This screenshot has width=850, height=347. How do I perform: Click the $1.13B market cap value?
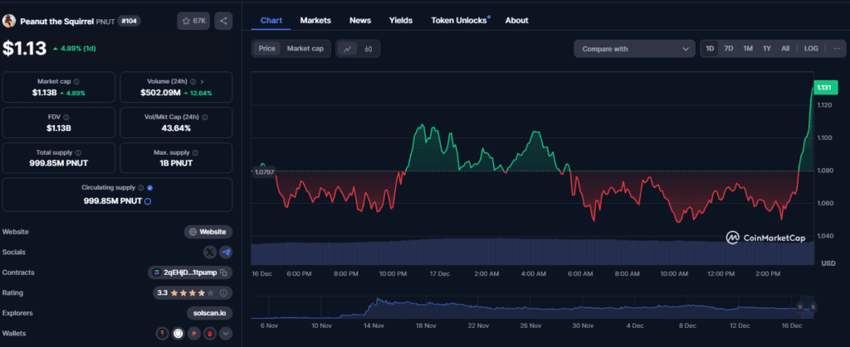[x=45, y=93]
